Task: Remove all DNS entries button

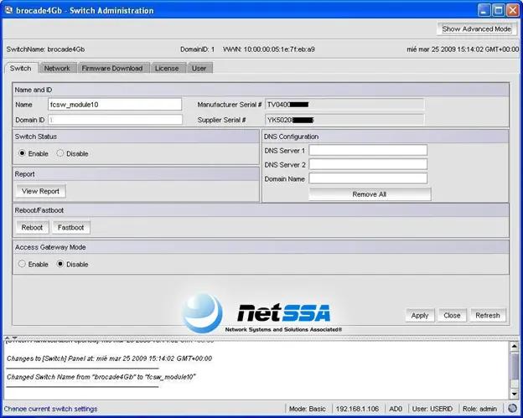Action: [x=370, y=194]
